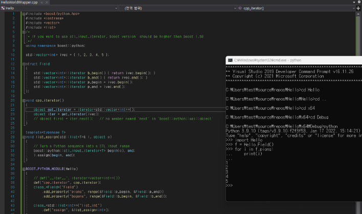Screen dimensions: 362x214
Task: Click '#include <vector>' on line 3
Action: (42, 23)
